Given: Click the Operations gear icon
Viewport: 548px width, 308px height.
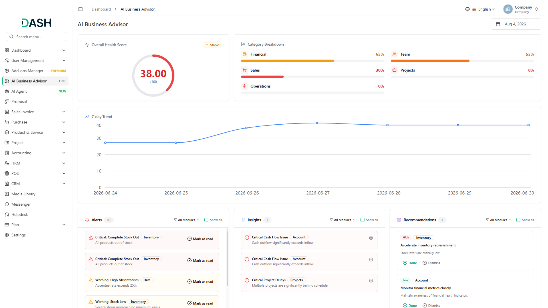Looking at the screenshot, I should (245, 86).
